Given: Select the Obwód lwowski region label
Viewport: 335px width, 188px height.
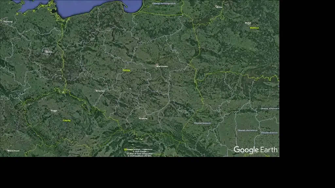Looking at the screenshot, I should (203, 123).
